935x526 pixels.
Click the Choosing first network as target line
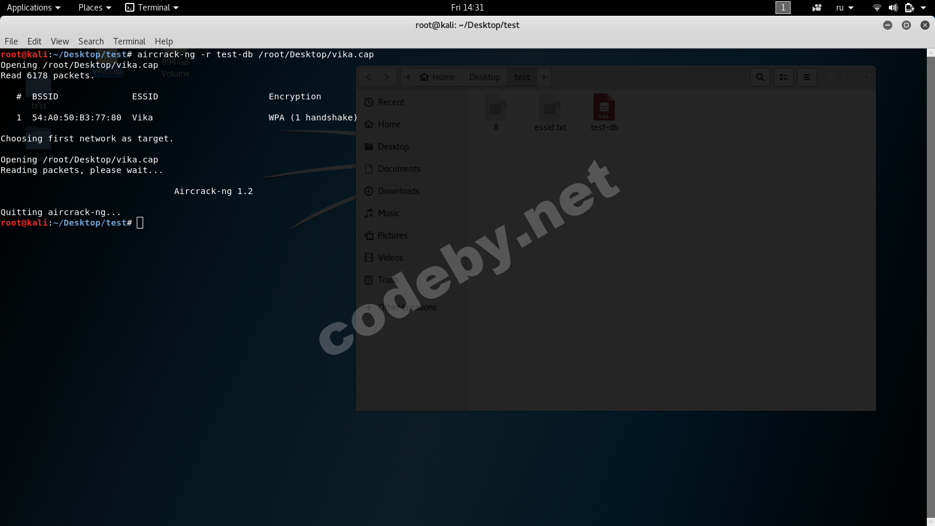[x=87, y=139]
